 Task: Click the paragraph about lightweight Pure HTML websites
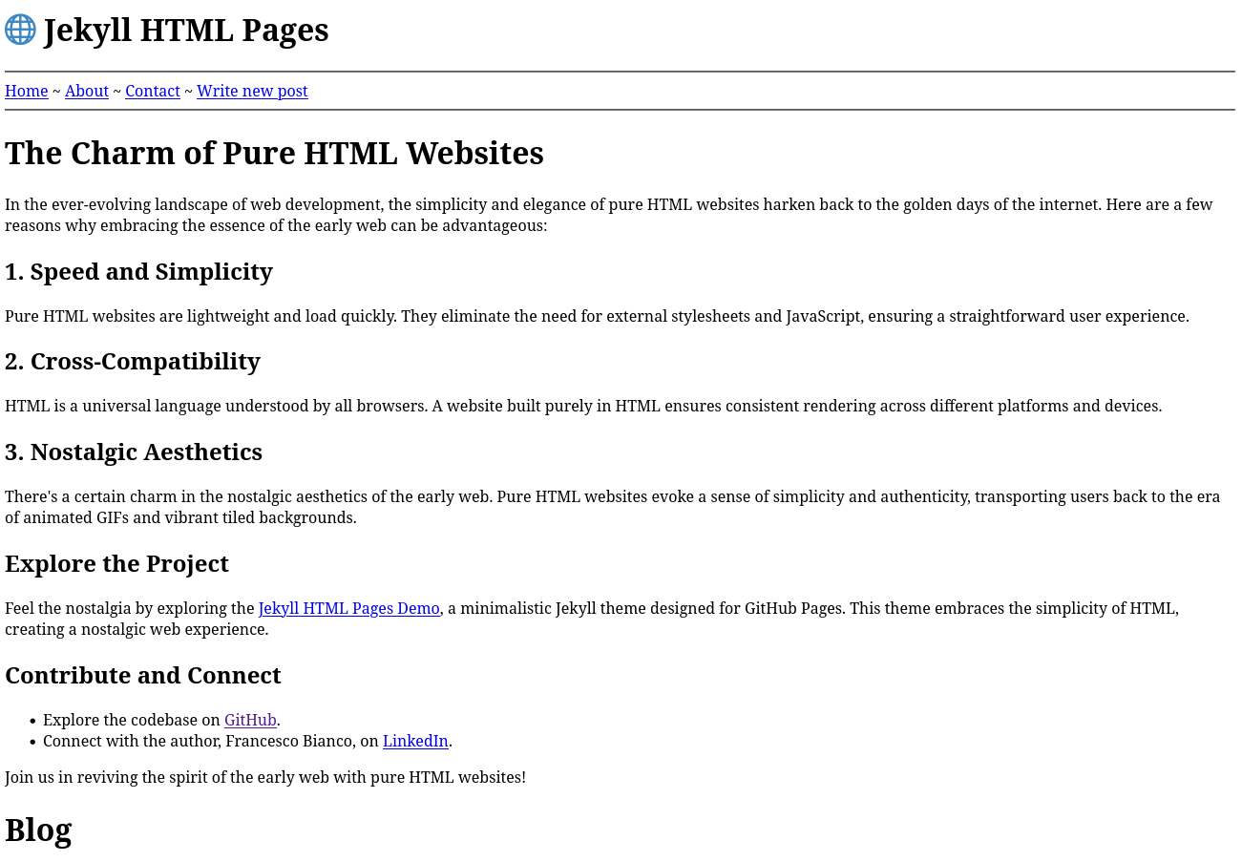(597, 316)
